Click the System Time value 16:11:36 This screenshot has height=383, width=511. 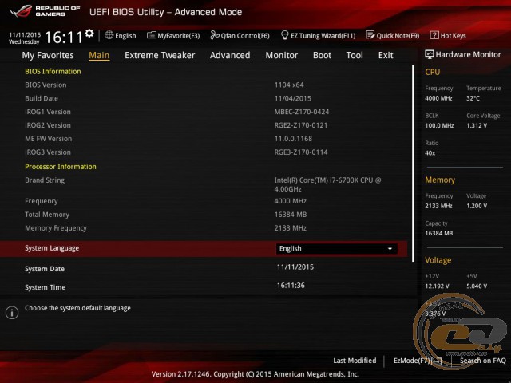click(x=291, y=286)
